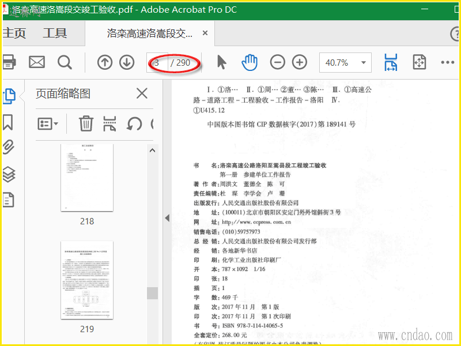Open the 主页 tab
This screenshot has height=346, width=461.
(x=14, y=33)
